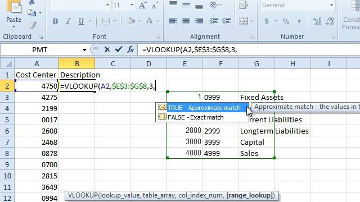Open the Copy dropdown arrow

40,12
